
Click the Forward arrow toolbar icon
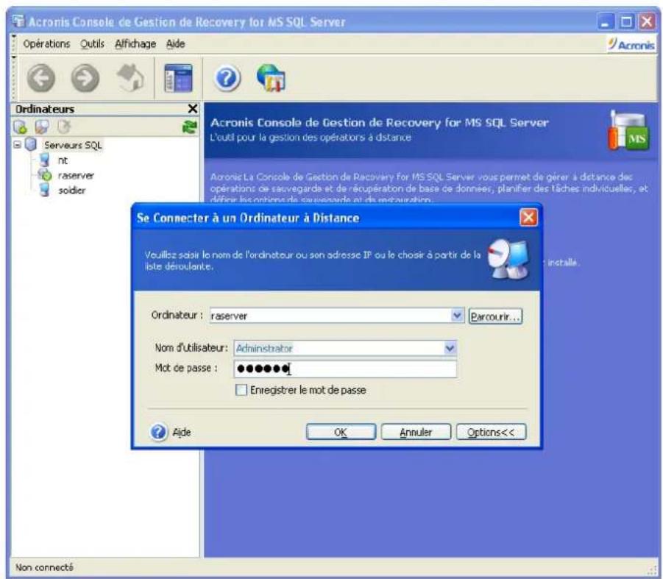coord(85,78)
